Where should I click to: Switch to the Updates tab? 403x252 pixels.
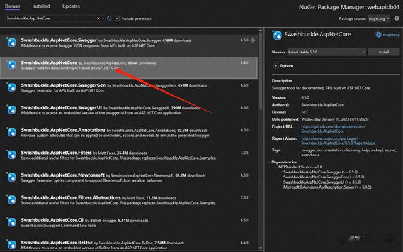[71, 6]
